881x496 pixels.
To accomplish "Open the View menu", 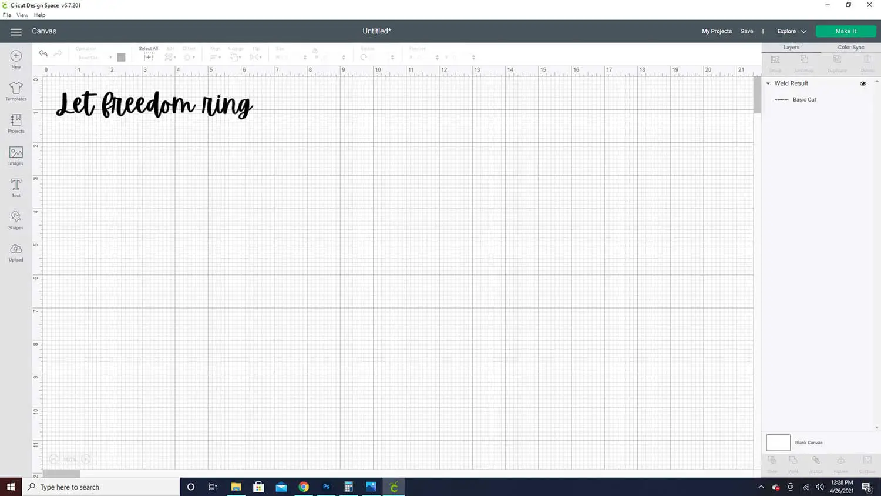I will [x=22, y=15].
